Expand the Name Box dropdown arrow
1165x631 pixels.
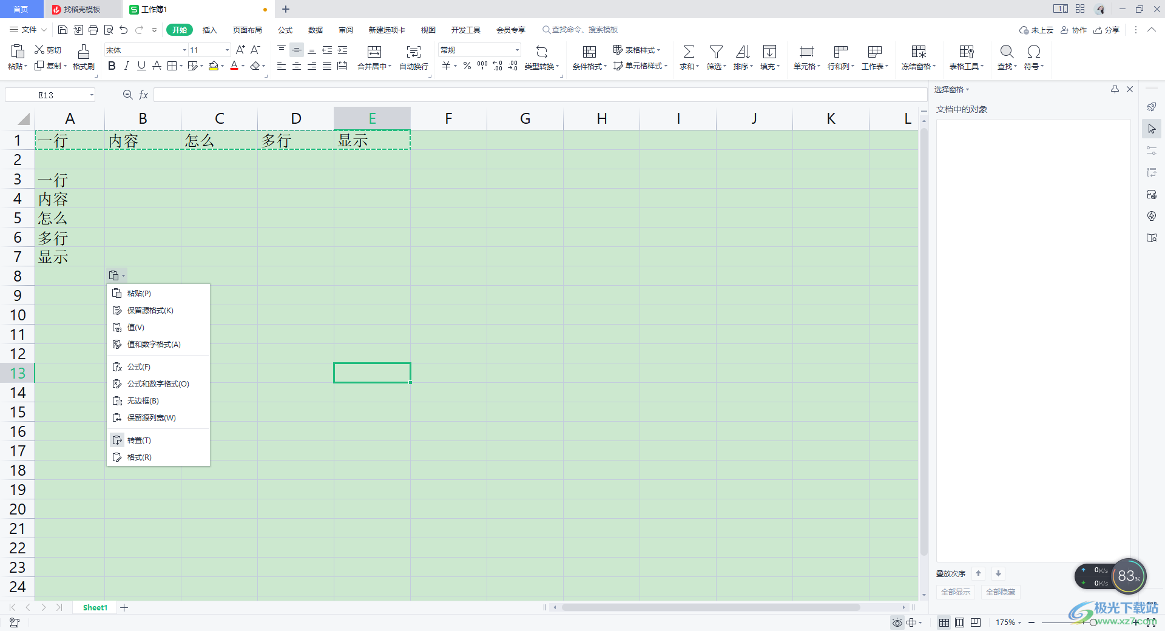click(x=92, y=95)
